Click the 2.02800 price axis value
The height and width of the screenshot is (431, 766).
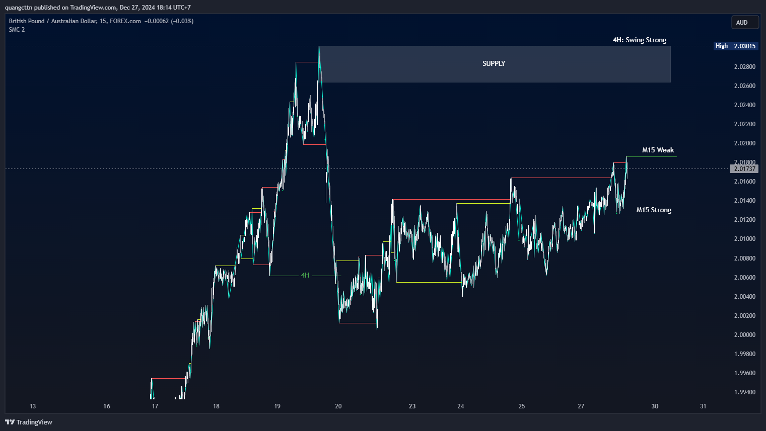[x=744, y=67]
